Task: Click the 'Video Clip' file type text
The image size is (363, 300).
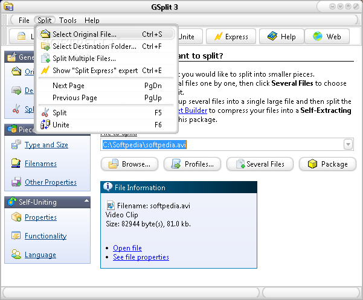Action: 122,215
